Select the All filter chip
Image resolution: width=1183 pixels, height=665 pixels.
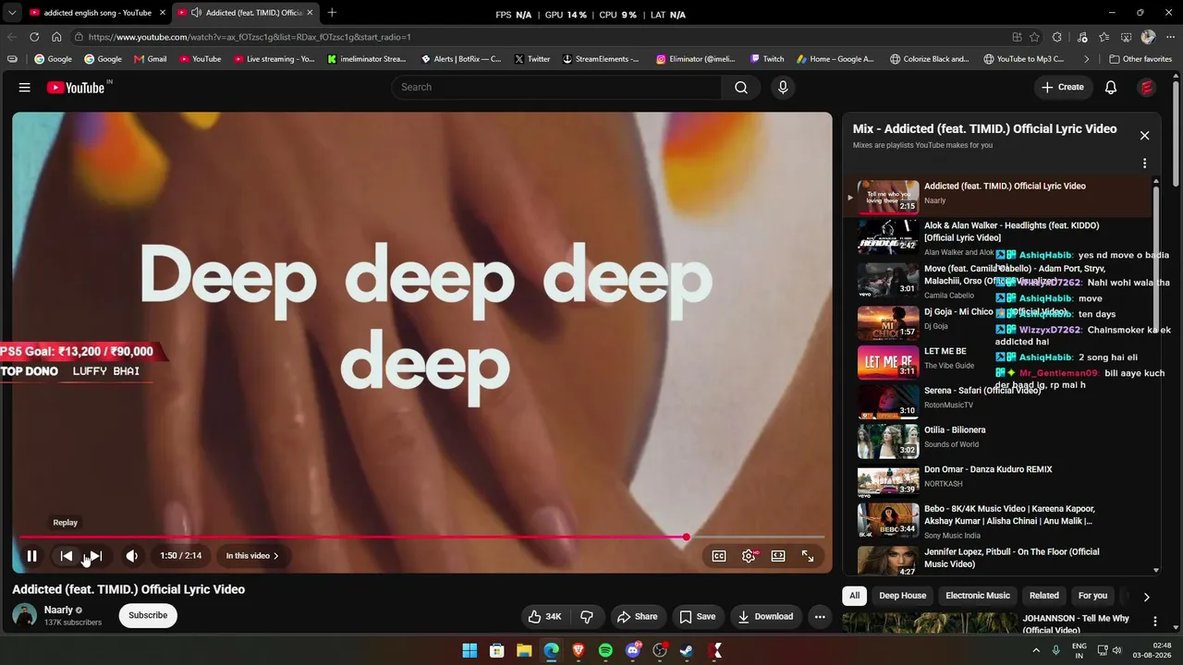click(854, 596)
